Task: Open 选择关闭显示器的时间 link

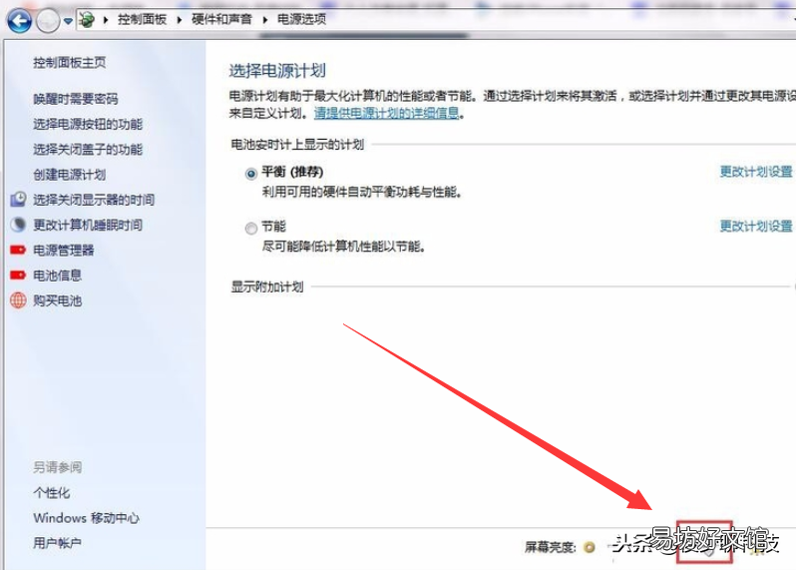Action: [94, 200]
